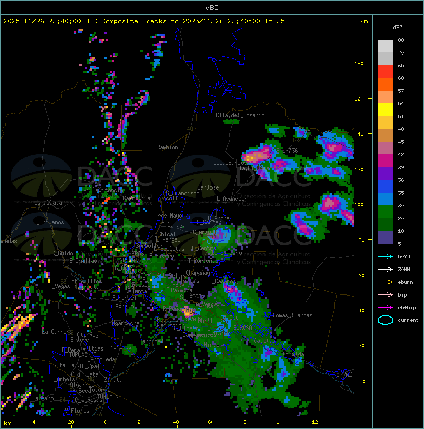Click the 'SanJose' map label

pos(208,187)
